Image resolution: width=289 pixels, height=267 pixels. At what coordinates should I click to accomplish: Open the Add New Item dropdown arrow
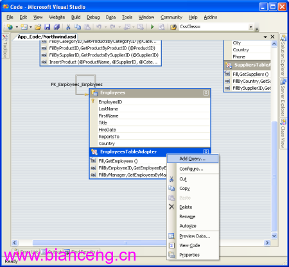(x=31, y=27)
